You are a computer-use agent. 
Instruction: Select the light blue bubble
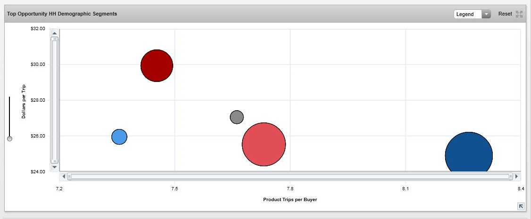[x=119, y=137]
